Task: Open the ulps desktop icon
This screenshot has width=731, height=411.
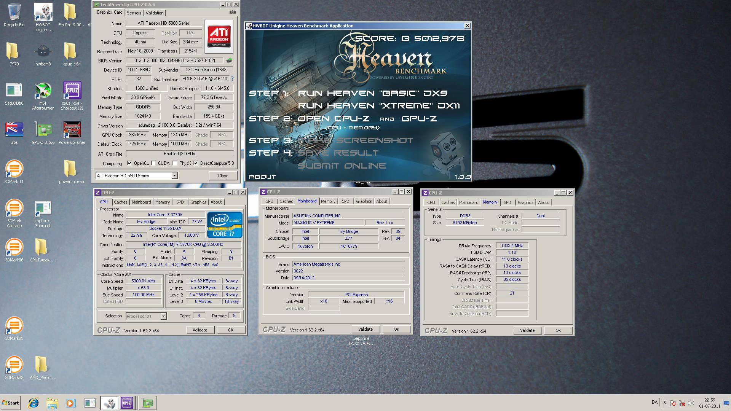Action: (14, 133)
